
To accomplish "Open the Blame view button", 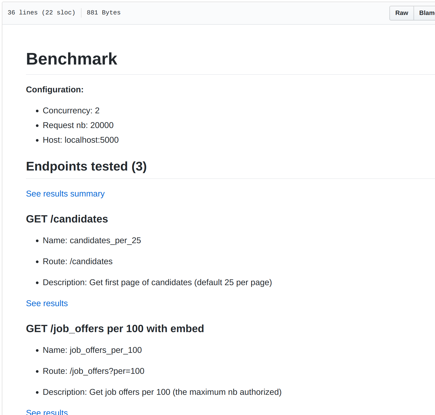I will 426,13.
